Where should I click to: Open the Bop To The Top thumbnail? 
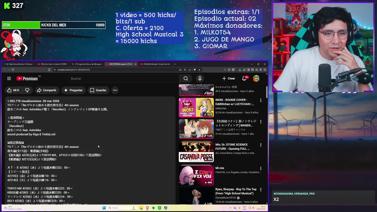click(x=196, y=196)
